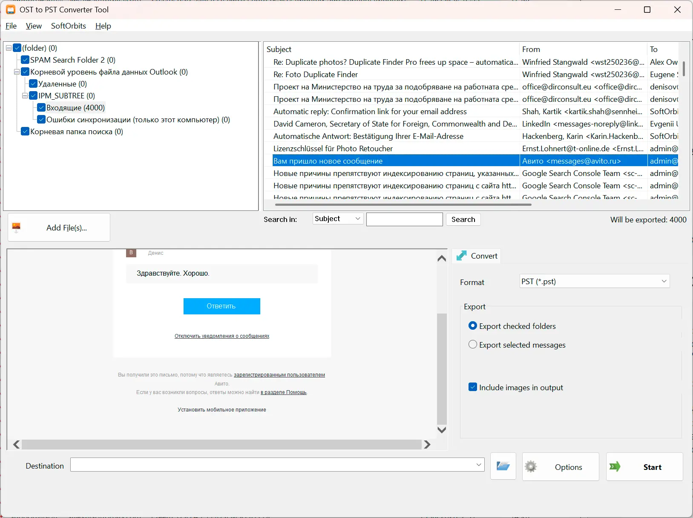The width and height of the screenshot is (693, 518).
Task: Select the Входящие (4000) folder label
Action: click(75, 107)
